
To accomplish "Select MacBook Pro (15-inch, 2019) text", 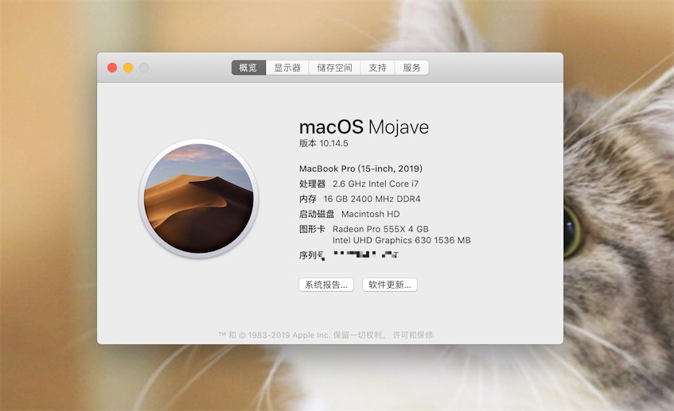I will [360, 169].
